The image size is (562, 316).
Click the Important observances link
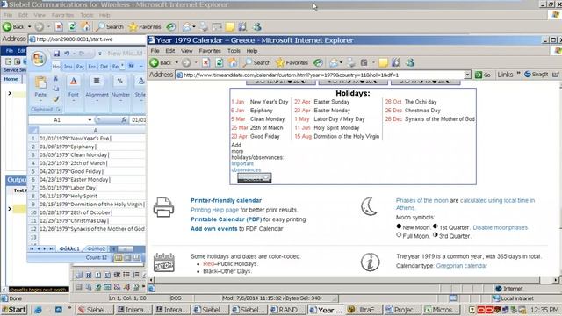(x=246, y=167)
